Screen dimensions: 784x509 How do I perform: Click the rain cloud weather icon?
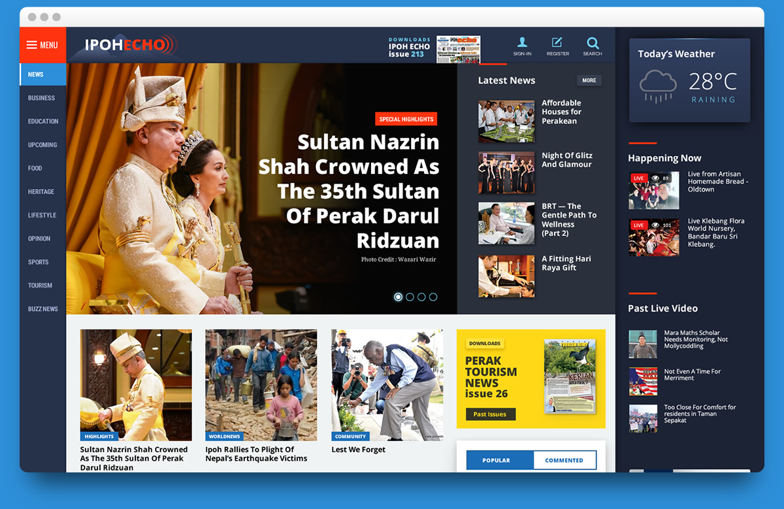click(658, 86)
